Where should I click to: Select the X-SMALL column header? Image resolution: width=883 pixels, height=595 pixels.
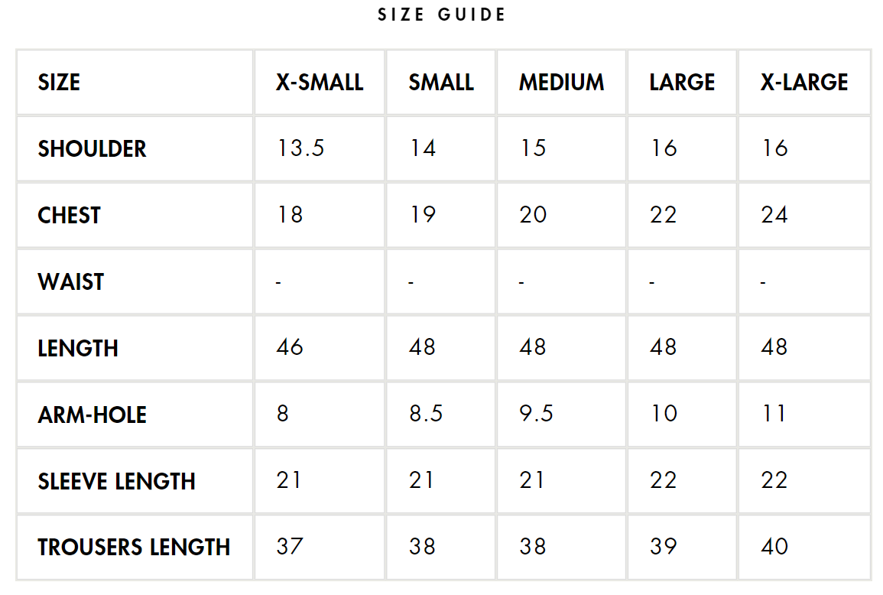pyautogui.click(x=320, y=83)
